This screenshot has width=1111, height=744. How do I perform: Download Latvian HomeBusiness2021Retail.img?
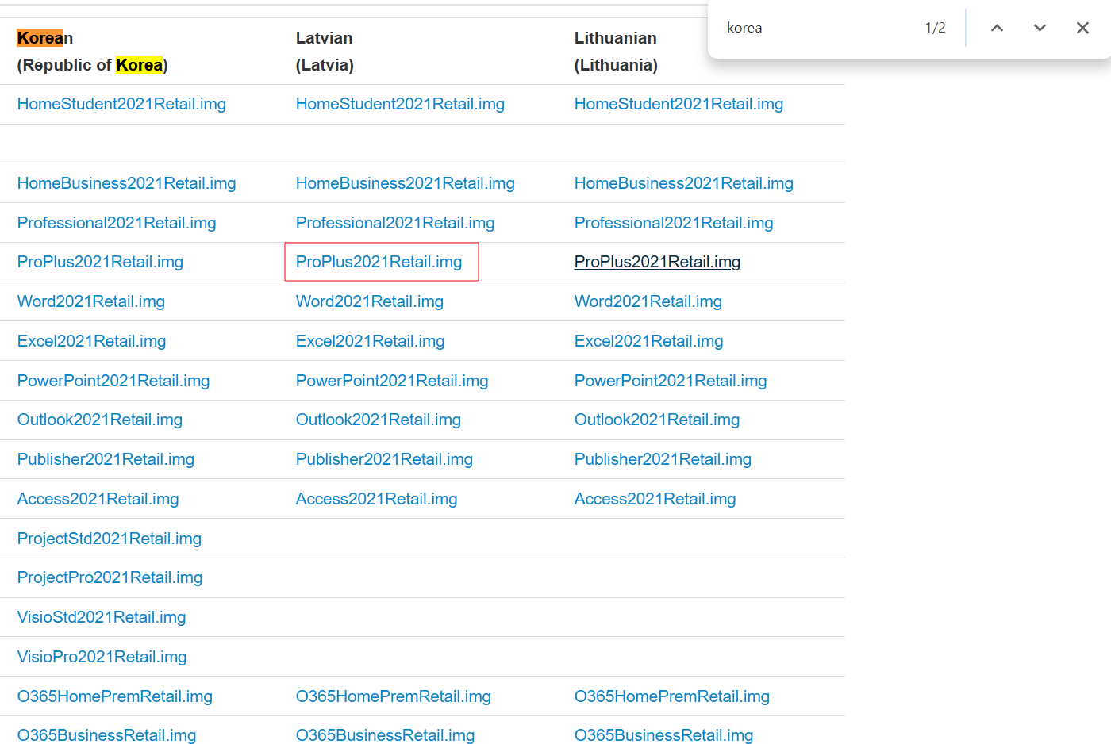point(406,183)
